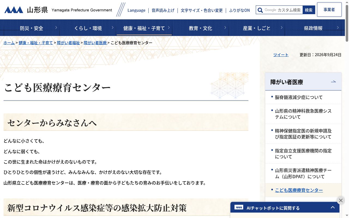This screenshot has width=349, height=218.
Task: Open 山形県災害派遣精神医療チーム sidebar link
Action: click(x=303, y=174)
